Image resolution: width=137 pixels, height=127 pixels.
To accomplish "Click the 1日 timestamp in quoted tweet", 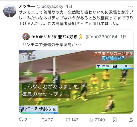I will (123, 37).
